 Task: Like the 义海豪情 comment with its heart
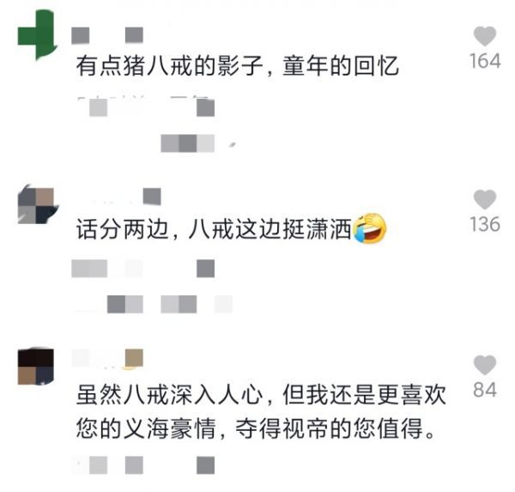(x=485, y=365)
